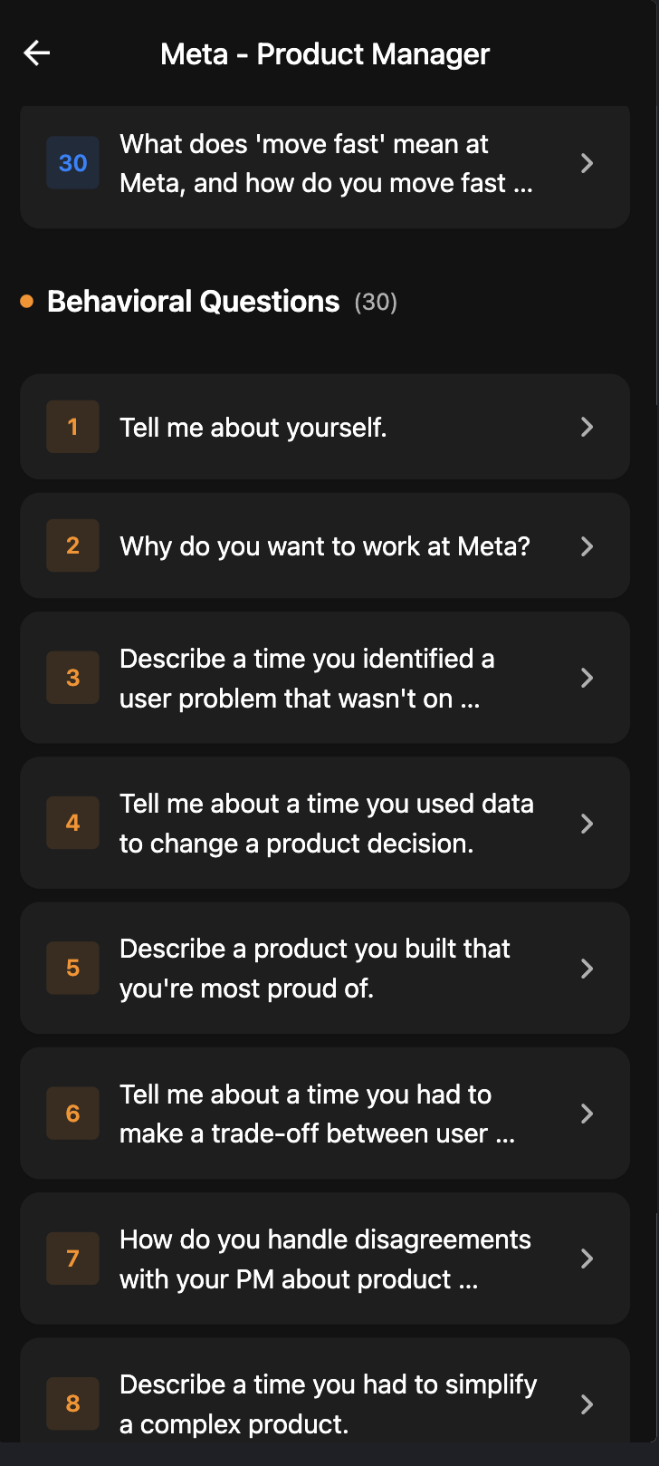Click the number badge for question 8
Viewport: 659px width, 1466px height.
(x=72, y=1403)
